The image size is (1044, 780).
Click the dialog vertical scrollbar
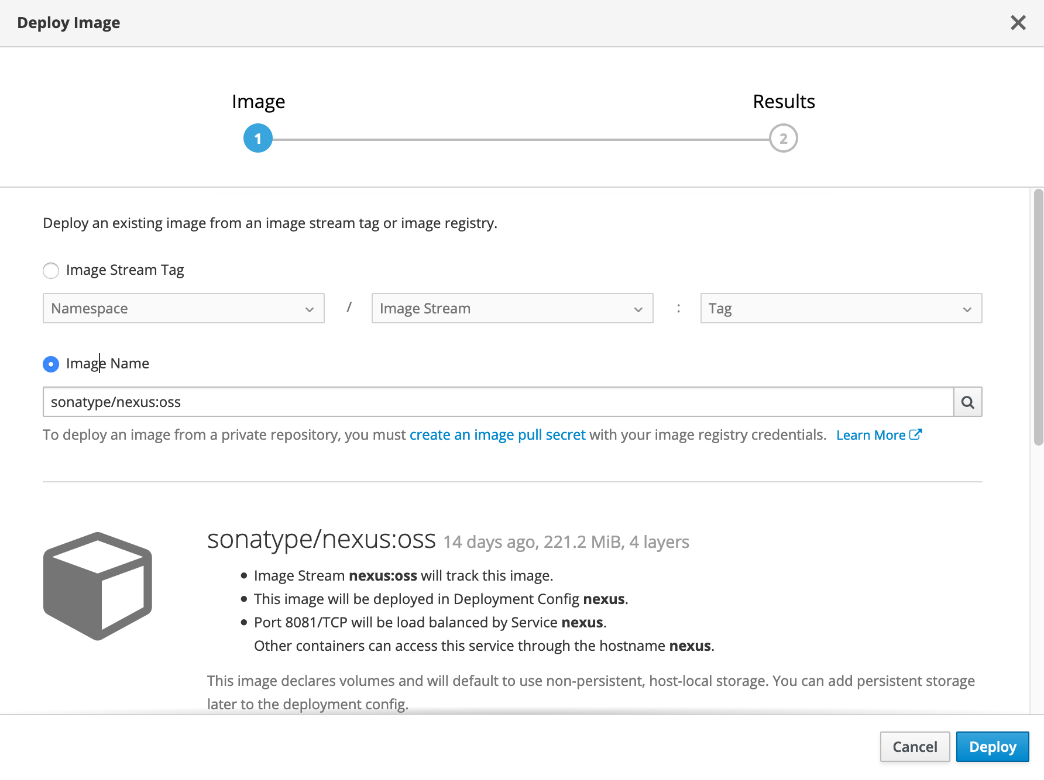(x=1038, y=317)
